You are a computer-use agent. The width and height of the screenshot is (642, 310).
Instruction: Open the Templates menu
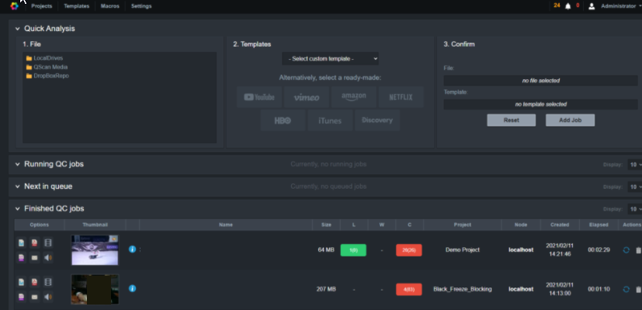(x=77, y=6)
